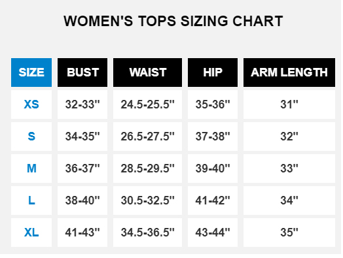Select the BUST column header
This screenshot has width=343, height=258.
[x=82, y=73]
